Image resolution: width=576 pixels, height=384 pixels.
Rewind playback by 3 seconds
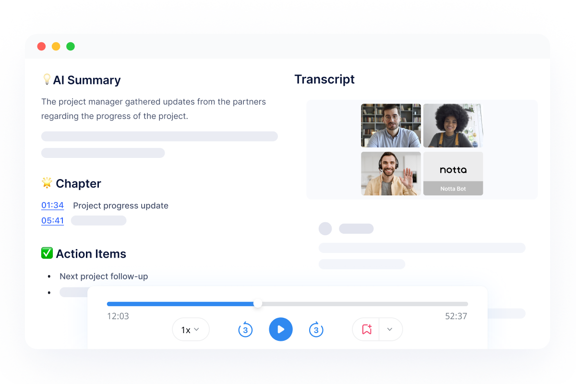pos(245,329)
